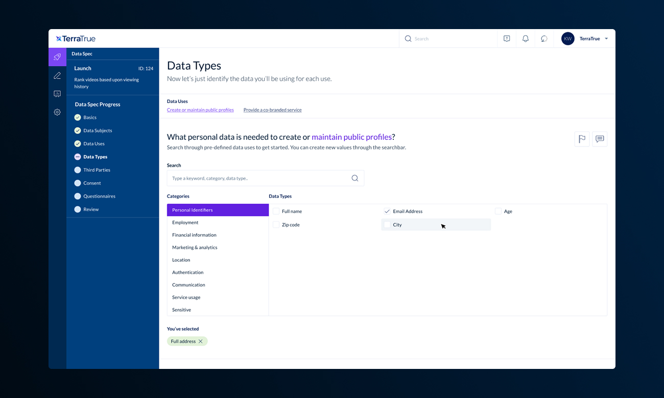Check the Full name checkbox
The width and height of the screenshot is (664, 398).
click(276, 211)
